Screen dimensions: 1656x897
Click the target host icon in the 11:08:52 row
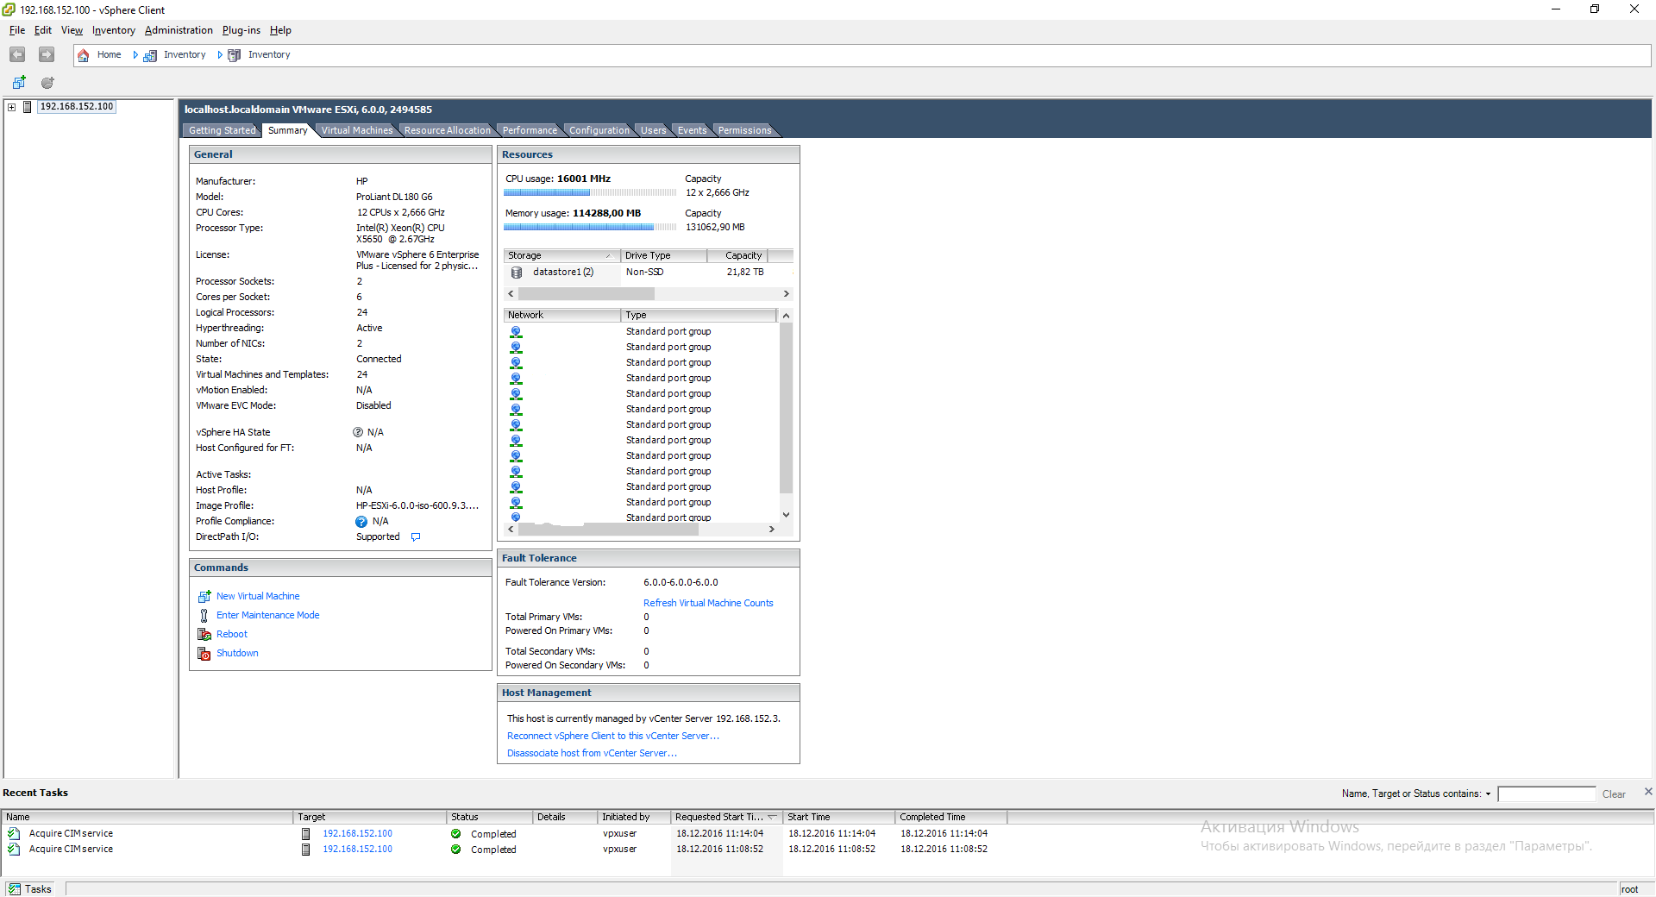[305, 850]
